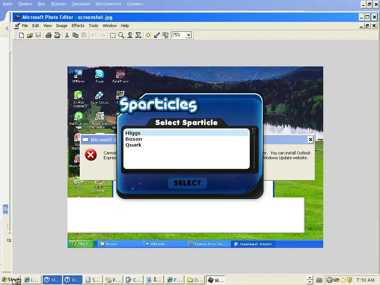Click the Start button on the taskbar

pyautogui.click(x=11, y=280)
